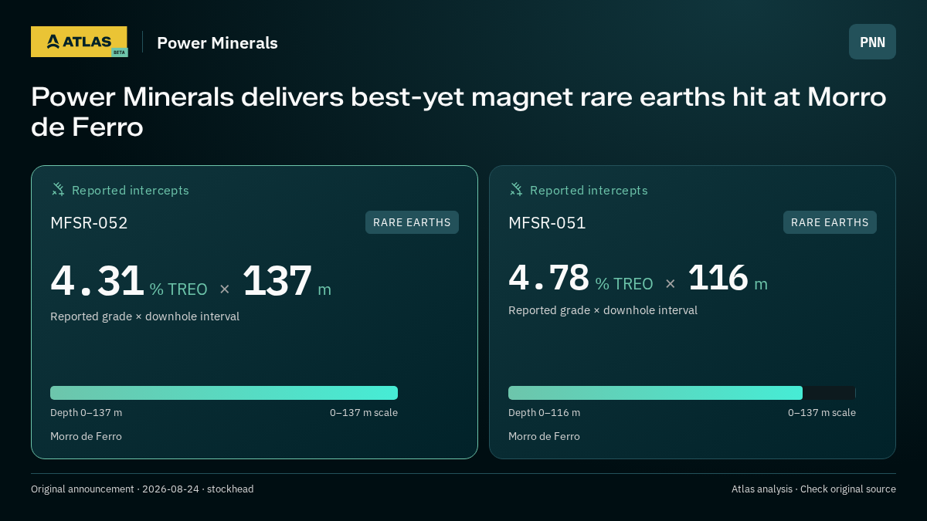Viewport: 927px width, 521px height.
Task: Click the Power Minerals company name
Action: pos(217,43)
